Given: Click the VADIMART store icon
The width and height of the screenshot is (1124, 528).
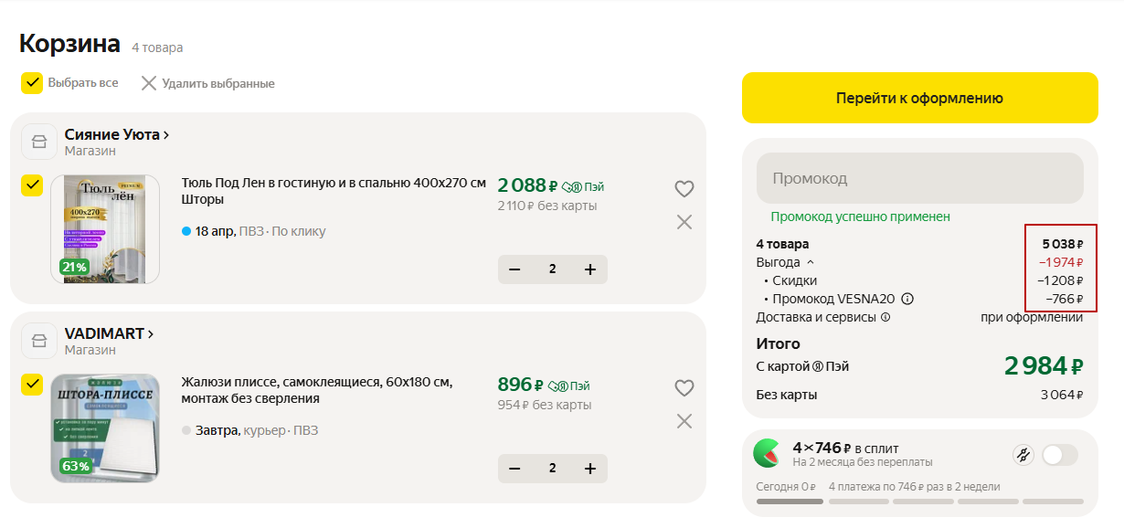Looking at the screenshot, I should 38,341.
